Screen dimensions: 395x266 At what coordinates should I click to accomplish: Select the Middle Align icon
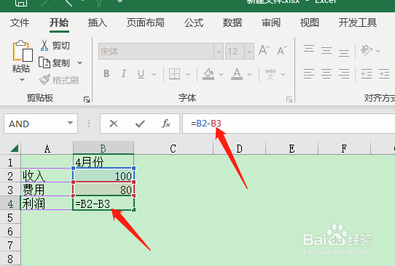(x=326, y=51)
